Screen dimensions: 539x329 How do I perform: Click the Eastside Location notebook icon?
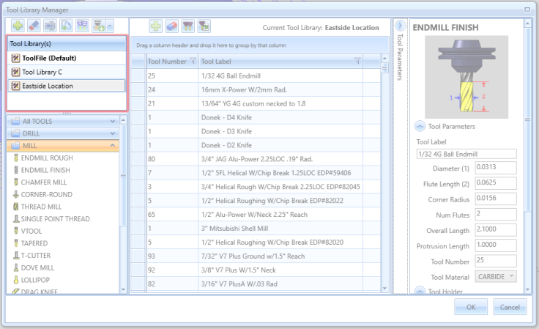tap(15, 86)
